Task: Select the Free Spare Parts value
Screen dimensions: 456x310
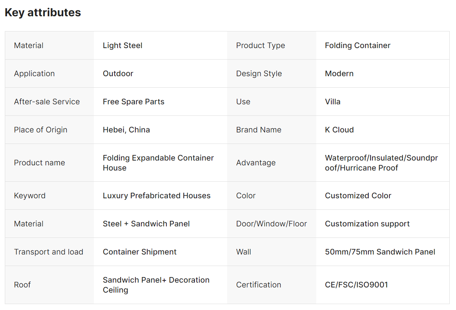Action: (134, 102)
